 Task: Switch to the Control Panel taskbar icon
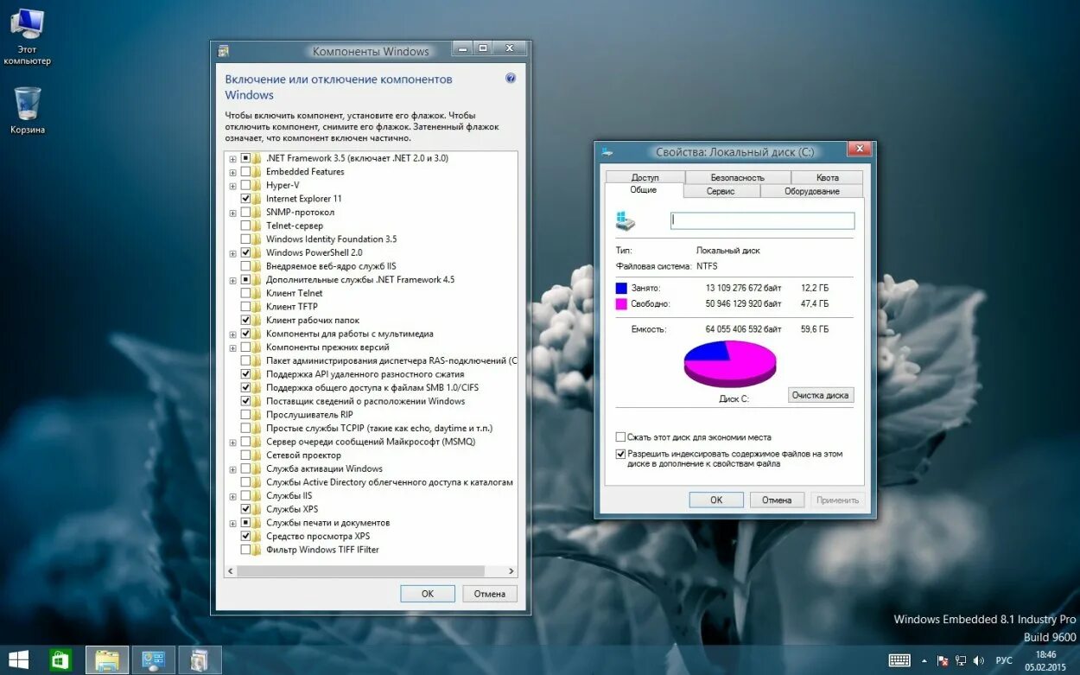coord(154,659)
